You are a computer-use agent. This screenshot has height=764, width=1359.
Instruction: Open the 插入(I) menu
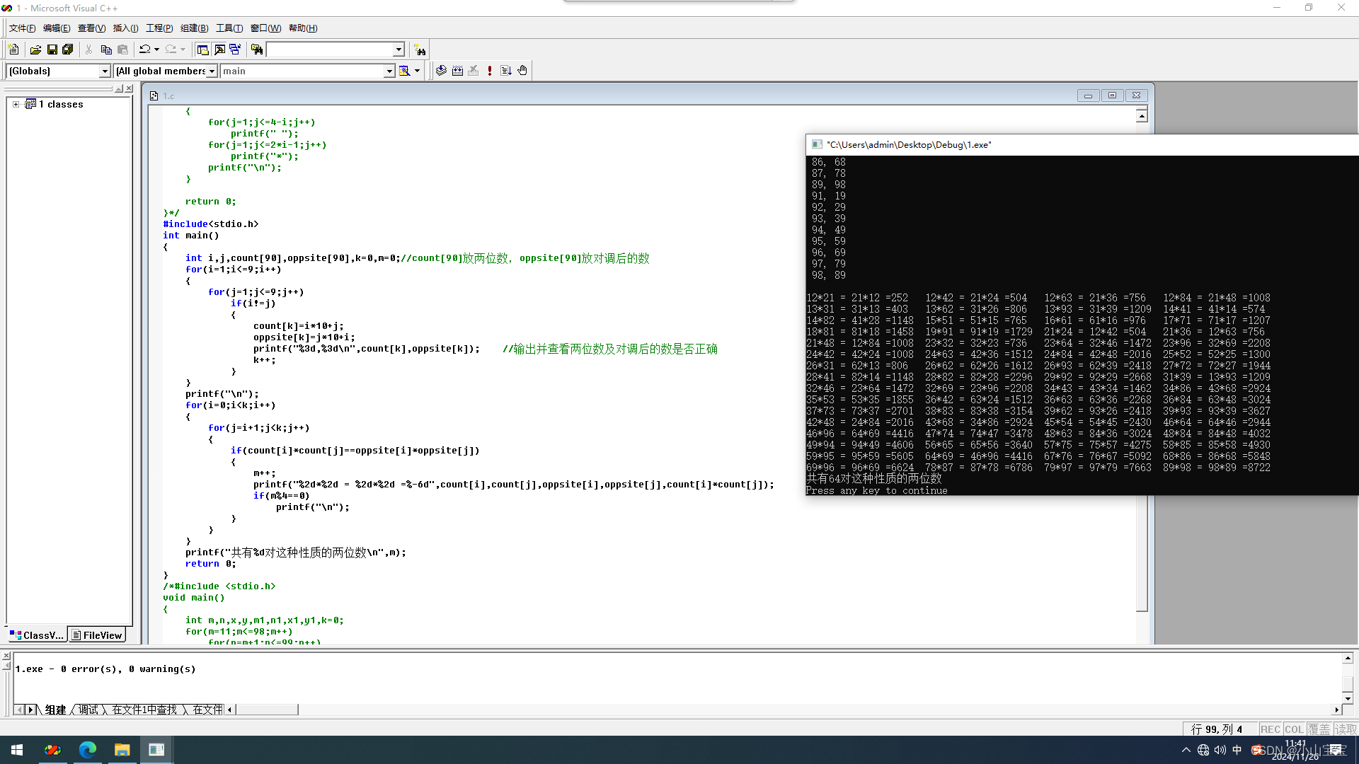click(125, 28)
